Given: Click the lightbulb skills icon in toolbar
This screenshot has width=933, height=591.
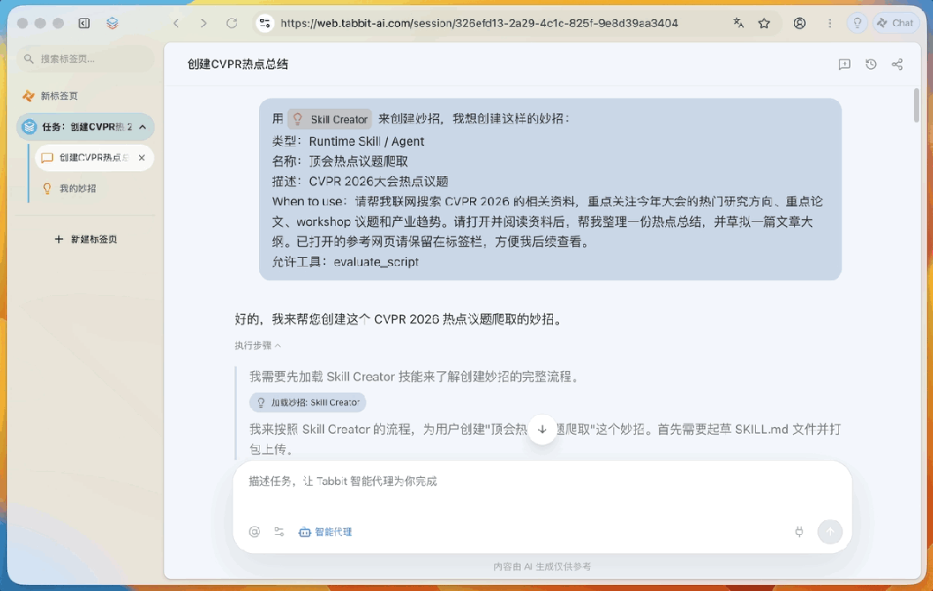Looking at the screenshot, I should coord(858,23).
